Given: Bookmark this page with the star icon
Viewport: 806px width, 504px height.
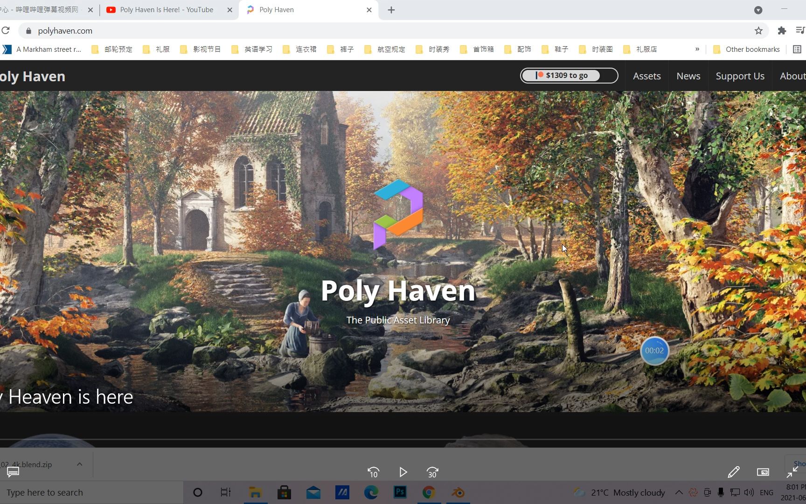Looking at the screenshot, I should coord(758,31).
